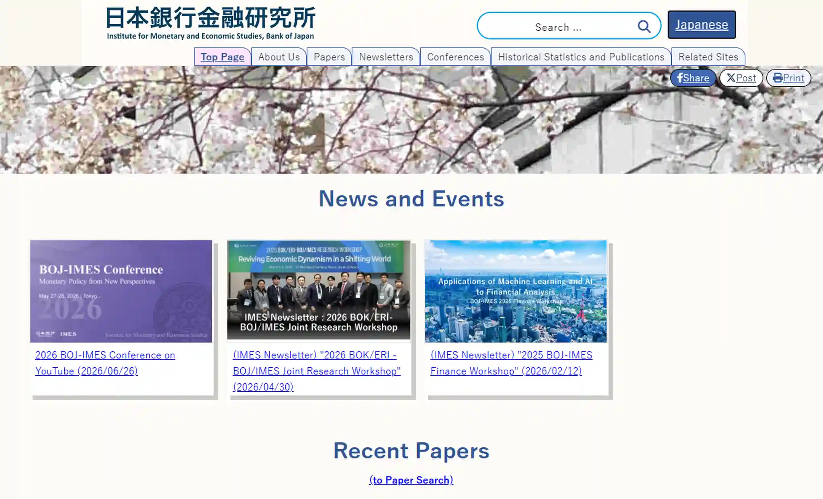The image size is (823, 499).
Task: Open the Papers navigation tab
Action: [x=329, y=57]
